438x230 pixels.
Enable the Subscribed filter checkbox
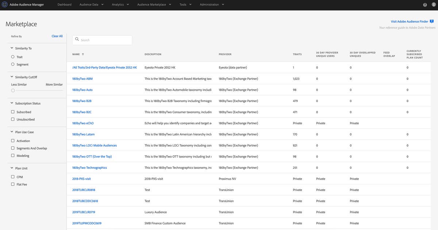tap(12, 112)
